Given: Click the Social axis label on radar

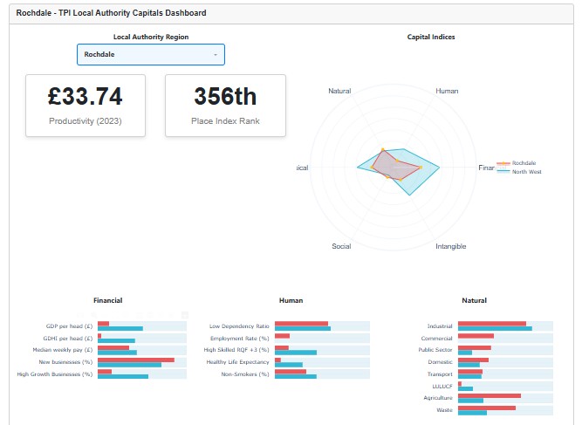Looking at the screenshot, I should 341,246.
